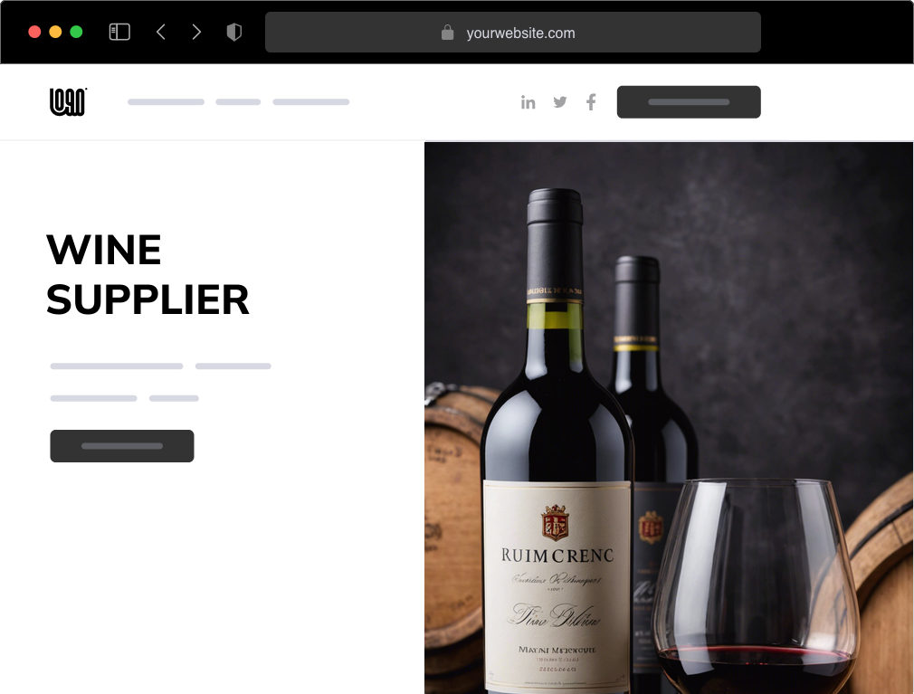Screen dimensions: 914x694
Task: Open the Twitter bird icon link
Action: click(x=559, y=102)
